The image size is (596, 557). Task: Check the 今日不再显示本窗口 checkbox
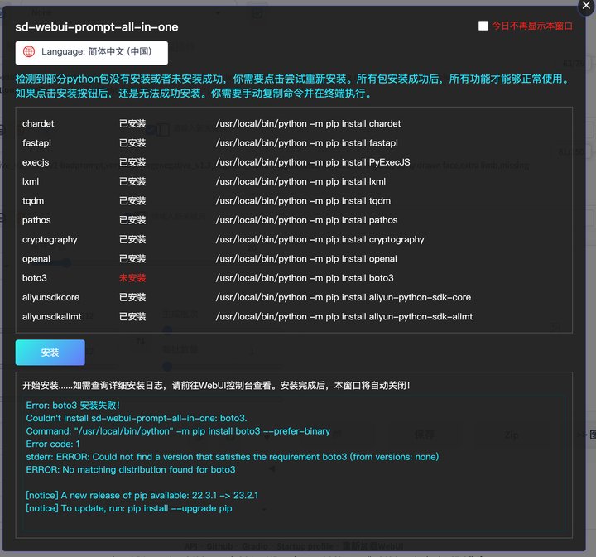tap(483, 26)
